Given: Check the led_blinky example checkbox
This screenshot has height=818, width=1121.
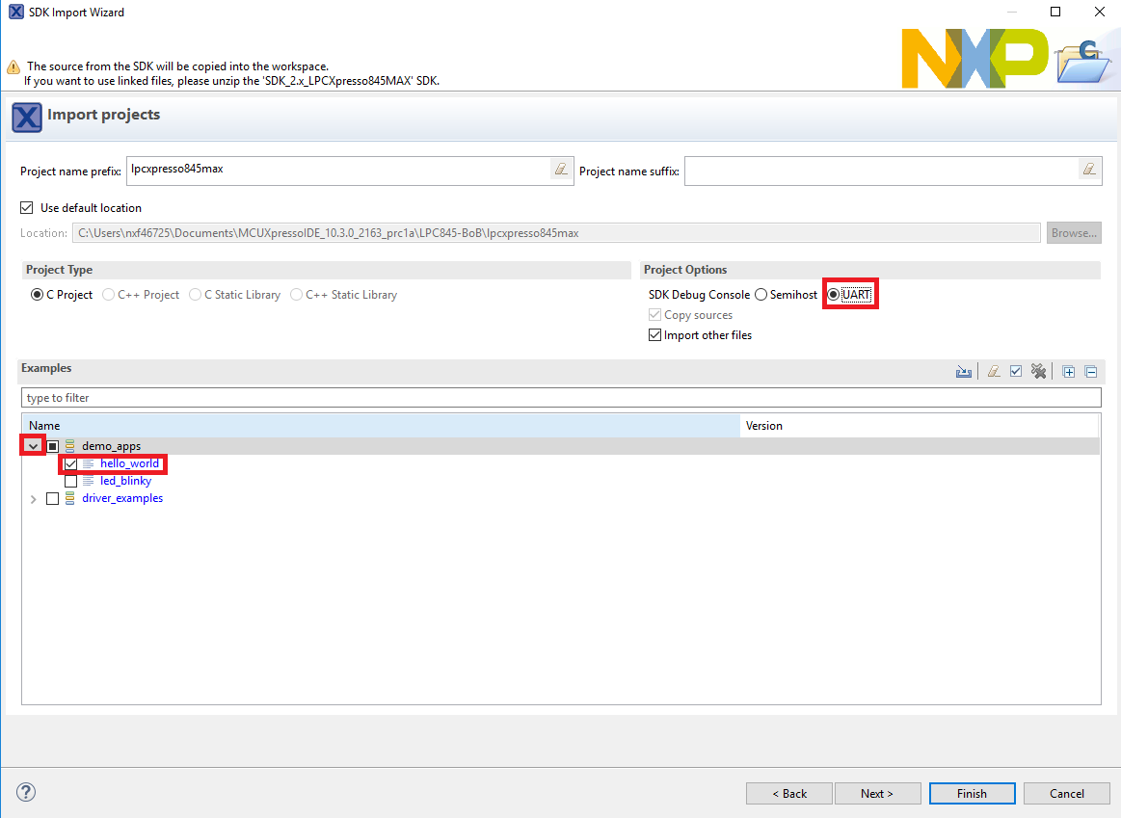Looking at the screenshot, I should click(x=71, y=481).
